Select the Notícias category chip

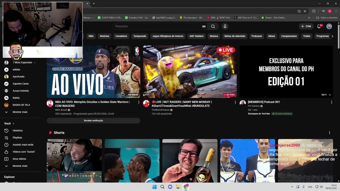point(104,36)
